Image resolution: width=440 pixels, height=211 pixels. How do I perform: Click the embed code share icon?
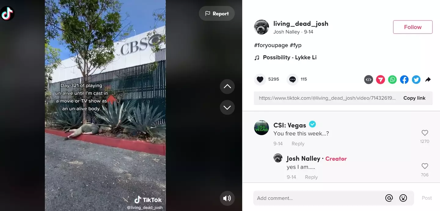click(369, 80)
